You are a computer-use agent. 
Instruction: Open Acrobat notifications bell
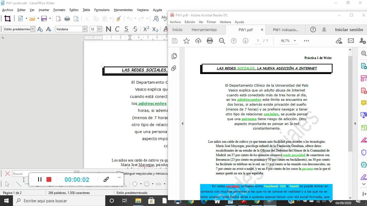pyautogui.click(x=324, y=30)
